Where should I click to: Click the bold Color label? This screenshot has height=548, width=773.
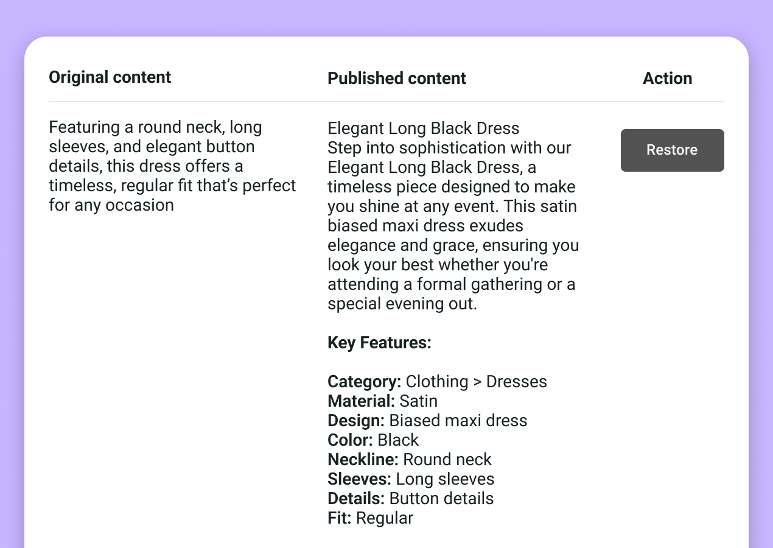coord(351,440)
